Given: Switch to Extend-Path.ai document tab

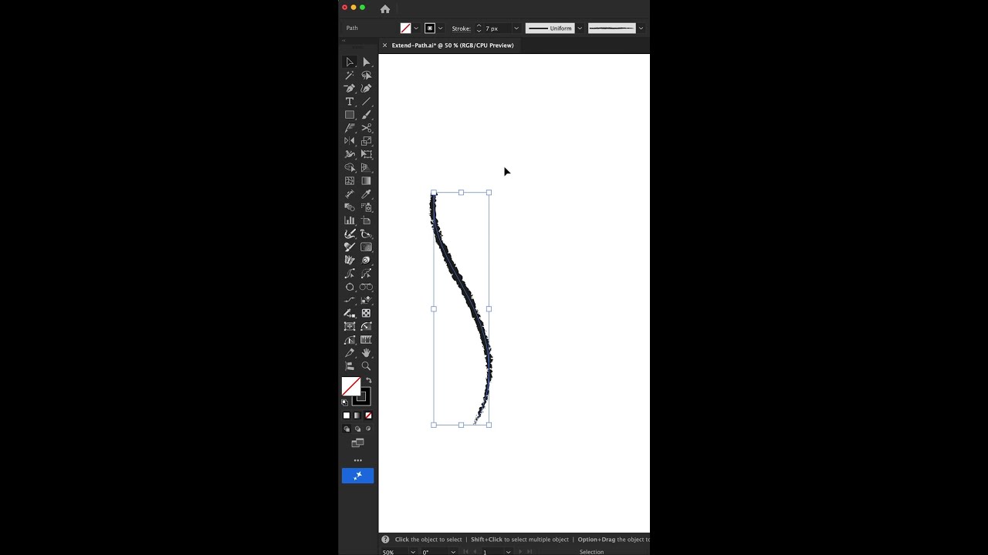Looking at the screenshot, I should (452, 45).
